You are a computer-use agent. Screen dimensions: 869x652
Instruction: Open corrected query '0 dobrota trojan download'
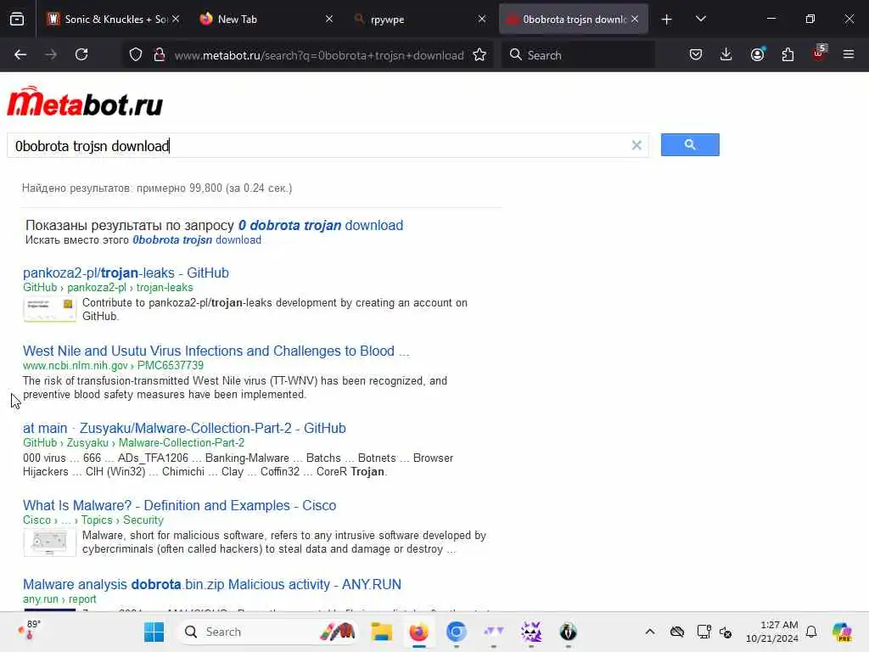click(x=320, y=226)
